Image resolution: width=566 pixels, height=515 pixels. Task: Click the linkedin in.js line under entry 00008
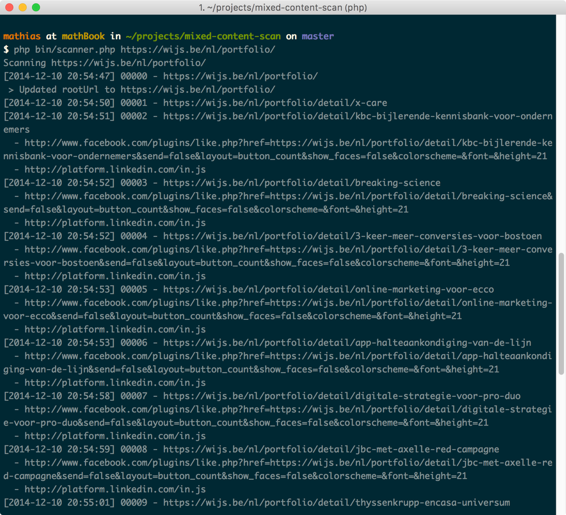(x=110, y=489)
